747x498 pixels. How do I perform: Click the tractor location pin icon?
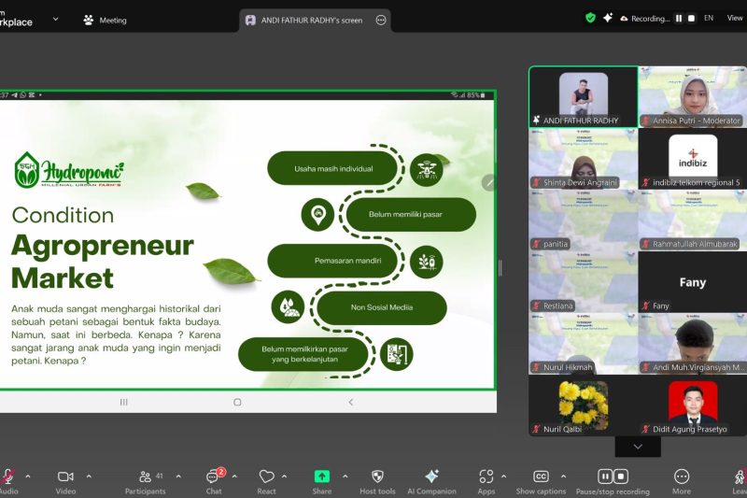(x=317, y=215)
